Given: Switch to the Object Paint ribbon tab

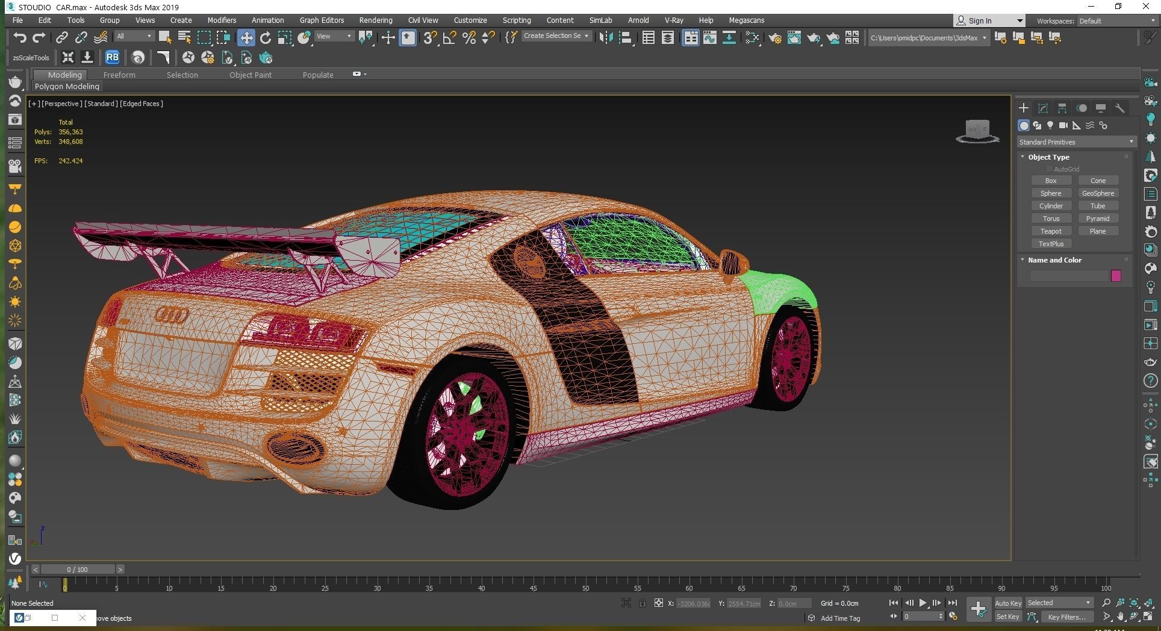Looking at the screenshot, I should point(251,75).
